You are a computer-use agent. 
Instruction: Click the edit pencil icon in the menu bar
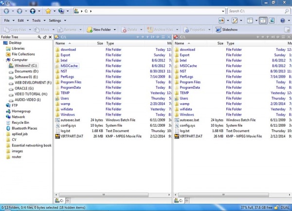point(235,20)
